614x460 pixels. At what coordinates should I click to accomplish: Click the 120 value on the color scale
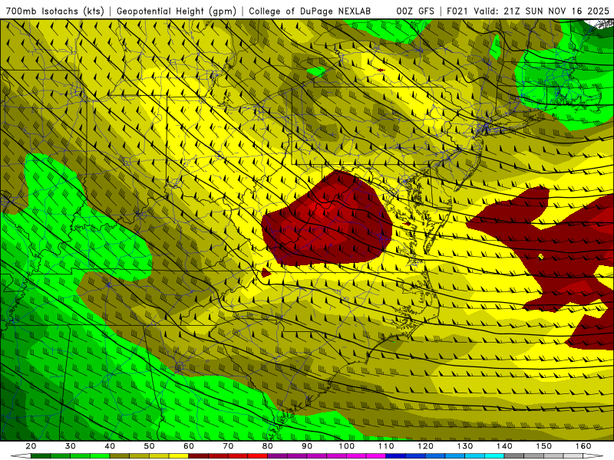click(426, 446)
